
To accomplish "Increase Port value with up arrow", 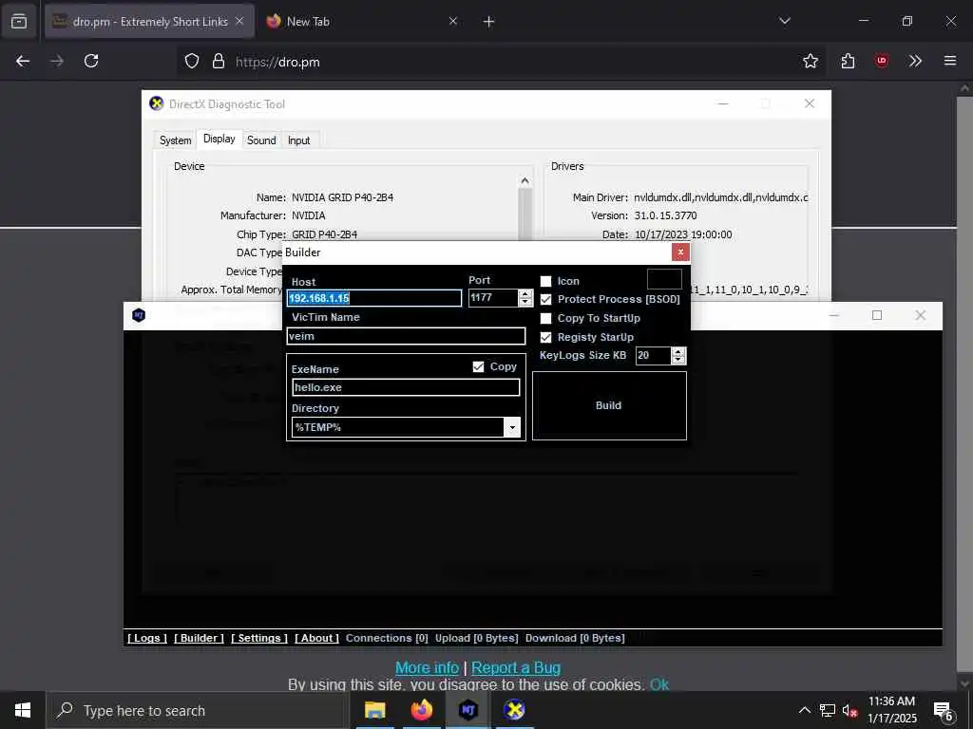I will click(x=525, y=294).
